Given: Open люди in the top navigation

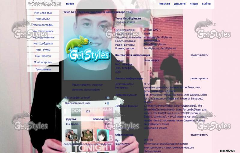Looking at the screenshot, I should point(193,4).
